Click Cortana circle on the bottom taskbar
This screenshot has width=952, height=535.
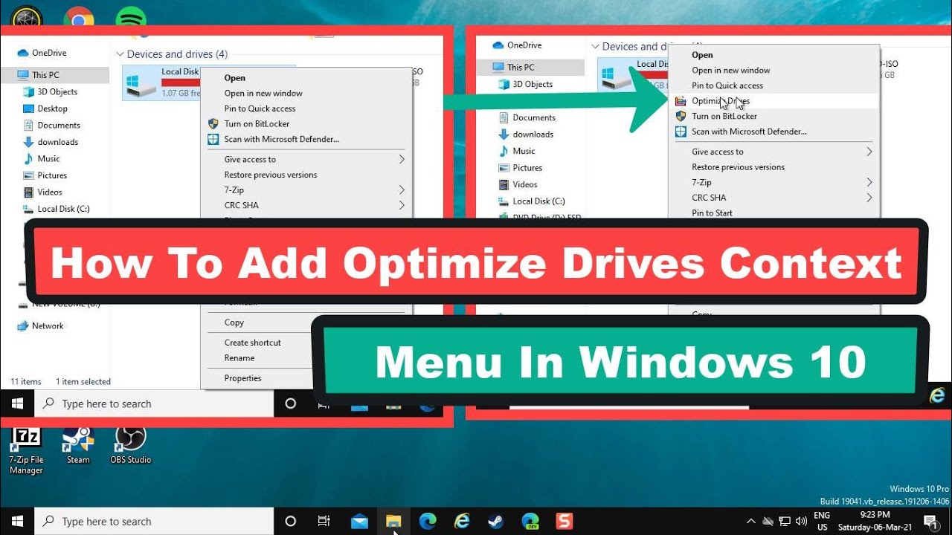(291, 521)
